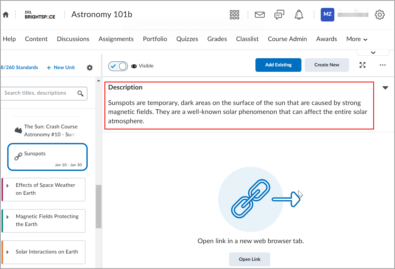Check subscription alerts chat bubble icon

tap(279, 15)
